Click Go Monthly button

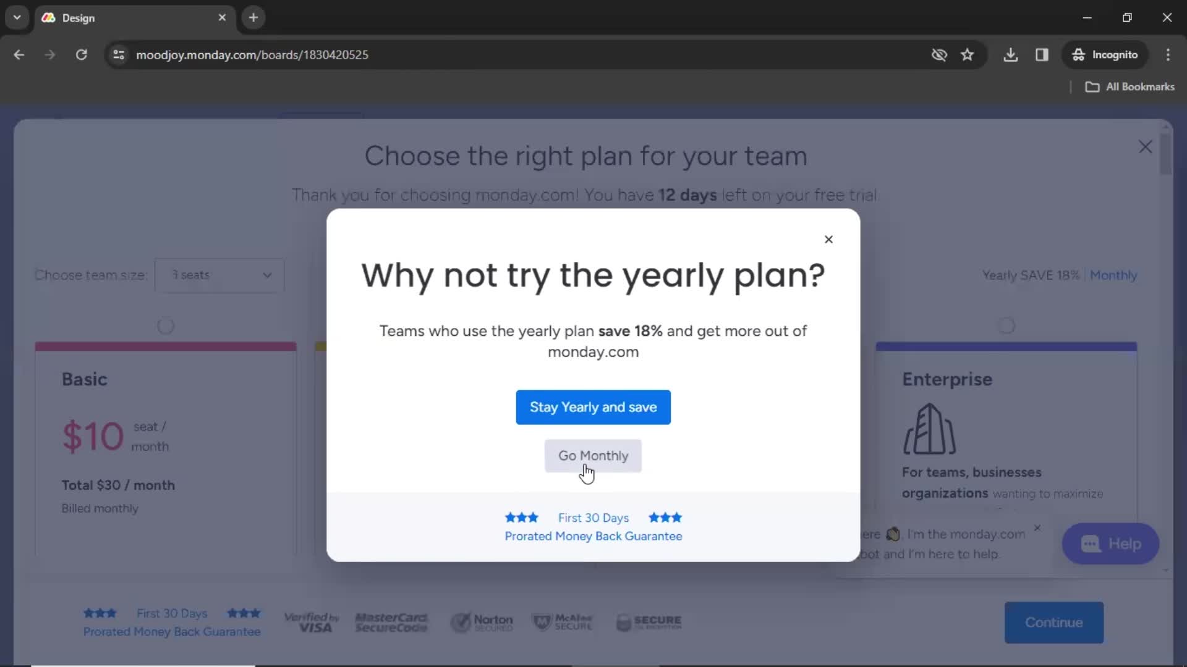[593, 455]
